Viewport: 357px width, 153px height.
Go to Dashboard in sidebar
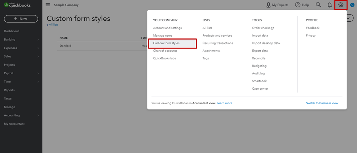[x=11, y=31]
